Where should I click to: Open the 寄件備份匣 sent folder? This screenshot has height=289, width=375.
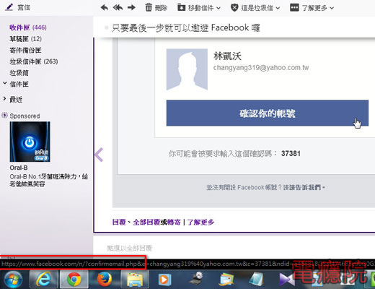tap(25, 50)
